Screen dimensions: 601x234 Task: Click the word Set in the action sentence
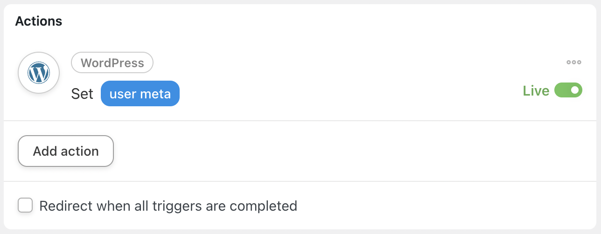[82, 94]
